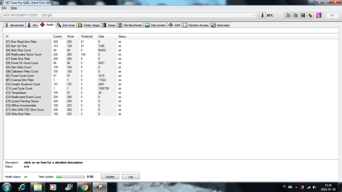The image size is (342, 192).
Task: Launch Internet Explorer from the taskbar
Action: click(23, 187)
